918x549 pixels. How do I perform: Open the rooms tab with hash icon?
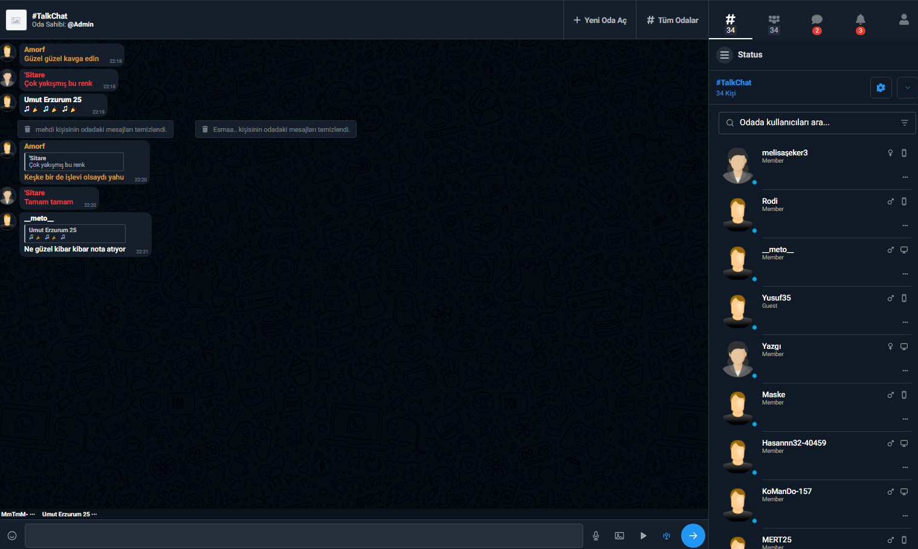click(730, 20)
